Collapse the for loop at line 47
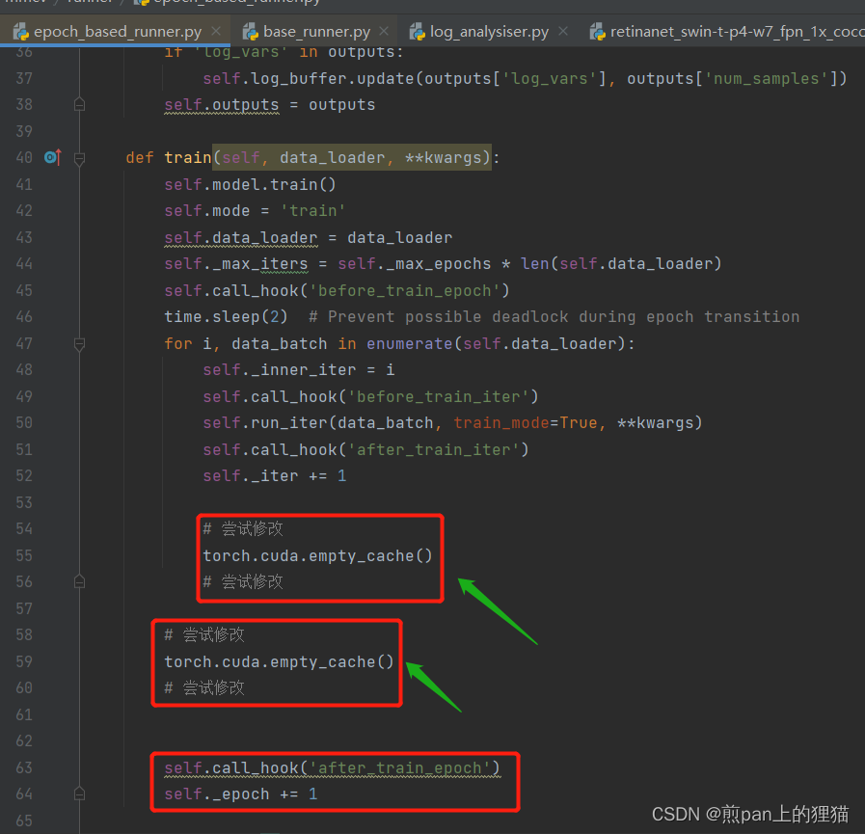865x834 pixels. pyautogui.click(x=79, y=345)
